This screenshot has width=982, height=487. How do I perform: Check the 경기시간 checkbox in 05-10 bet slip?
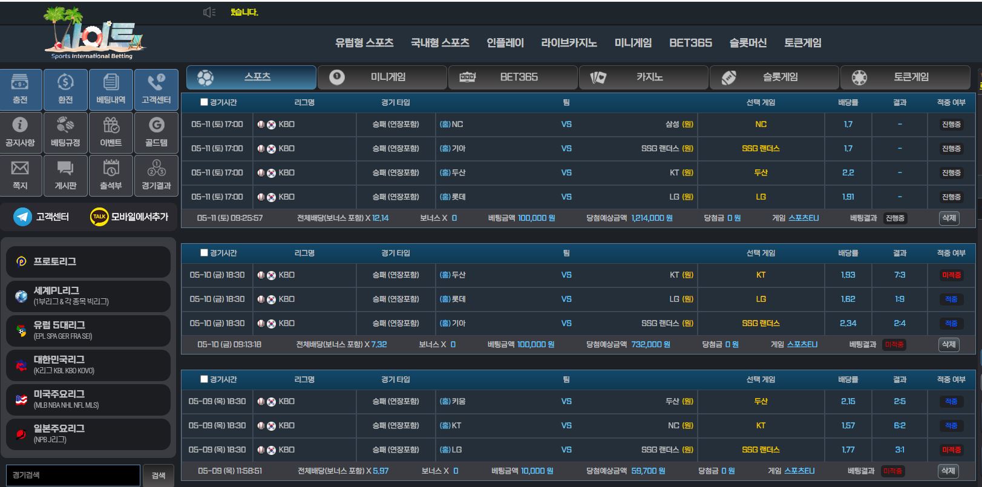pos(204,253)
